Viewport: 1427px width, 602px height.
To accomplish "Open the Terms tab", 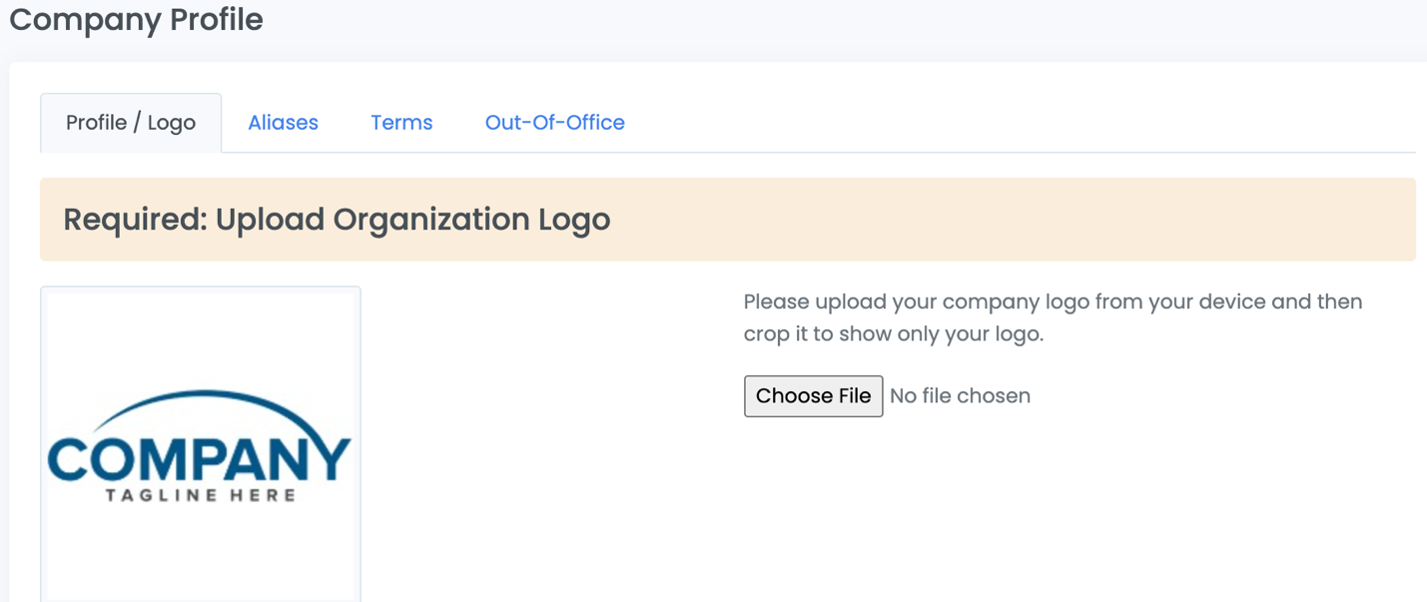I will point(401,123).
